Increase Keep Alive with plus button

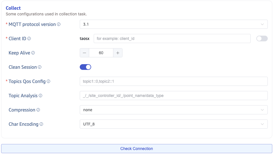[x=118, y=53]
